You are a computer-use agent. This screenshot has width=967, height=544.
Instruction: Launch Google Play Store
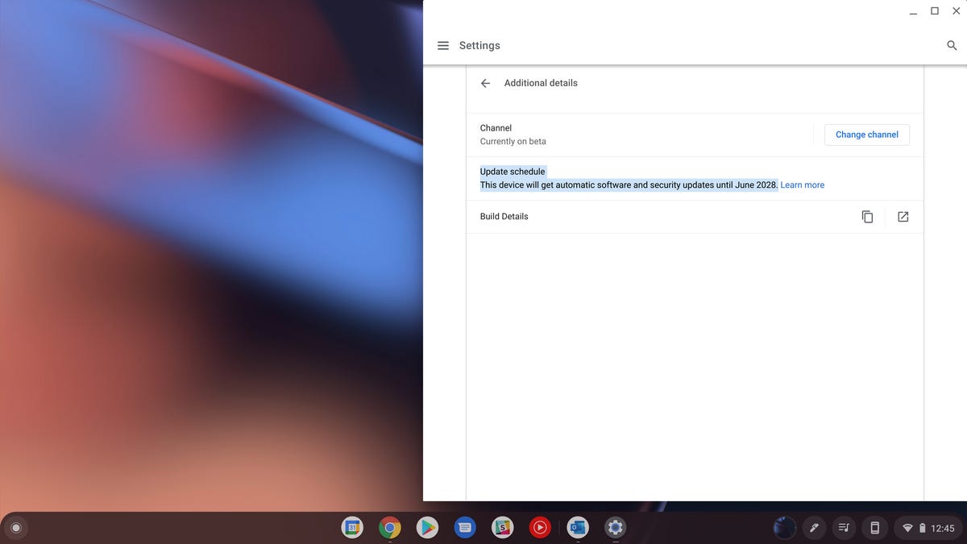click(427, 528)
